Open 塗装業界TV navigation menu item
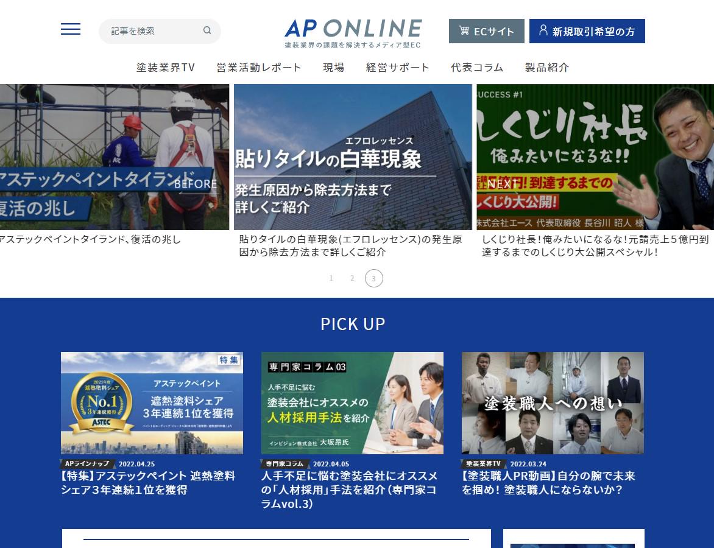This screenshot has height=548, width=714. pyautogui.click(x=166, y=68)
